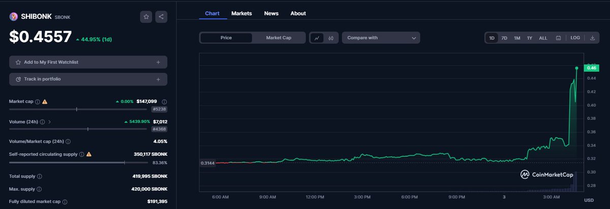Click plus icon on watchlist button
Screen dimensions: 610x209
click(158, 62)
